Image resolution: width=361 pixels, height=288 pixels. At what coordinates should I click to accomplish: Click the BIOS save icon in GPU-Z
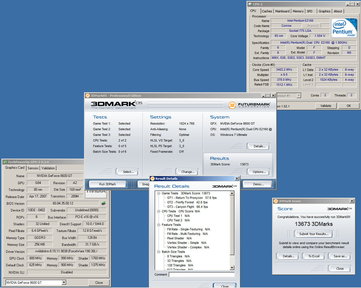(x=104, y=203)
